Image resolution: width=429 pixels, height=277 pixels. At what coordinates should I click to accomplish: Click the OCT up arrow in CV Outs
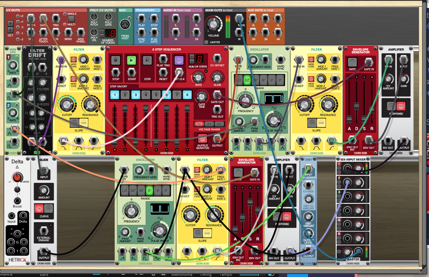coord(10,24)
